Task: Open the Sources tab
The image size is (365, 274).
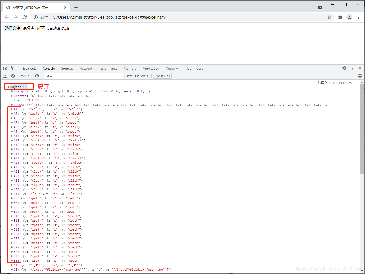Action: [x=67, y=68]
